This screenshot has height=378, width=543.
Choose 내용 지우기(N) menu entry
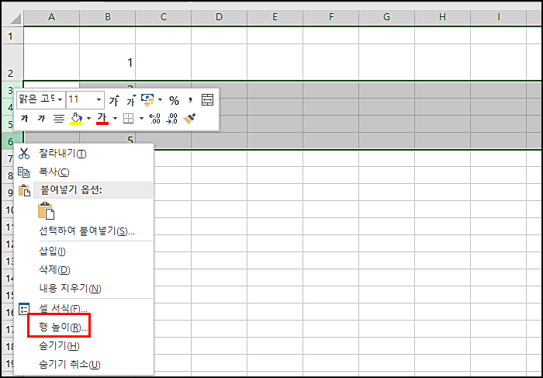point(84,288)
